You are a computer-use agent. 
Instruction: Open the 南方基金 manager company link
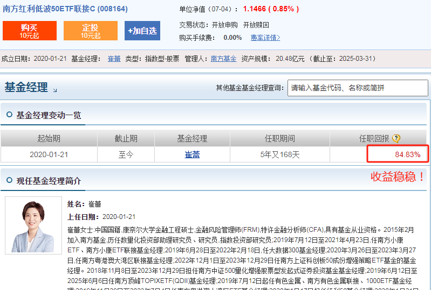tap(223, 59)
